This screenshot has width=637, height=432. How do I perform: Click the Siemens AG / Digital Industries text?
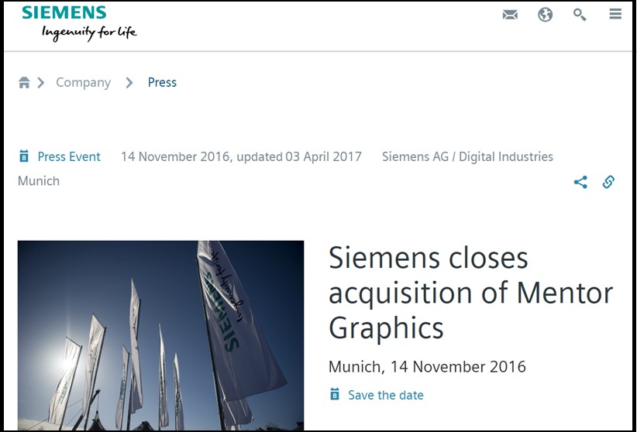pos(467,157)
